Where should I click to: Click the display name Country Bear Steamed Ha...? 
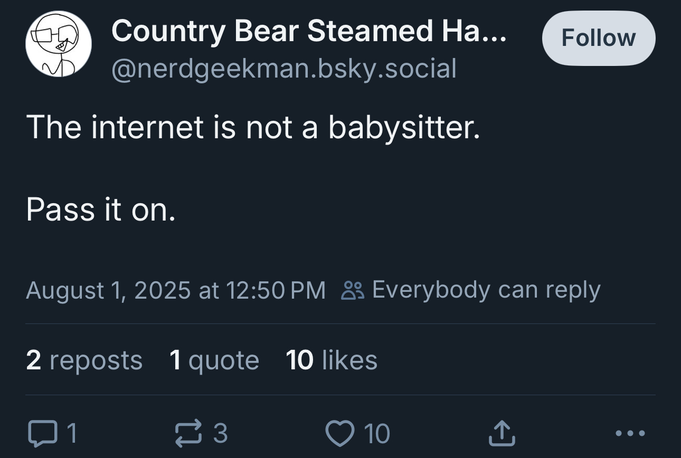coord(309,31)
